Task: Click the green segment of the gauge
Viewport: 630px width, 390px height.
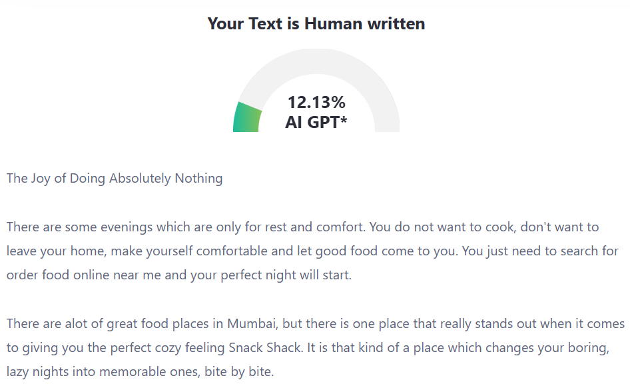Action: [x=245, y=118]
